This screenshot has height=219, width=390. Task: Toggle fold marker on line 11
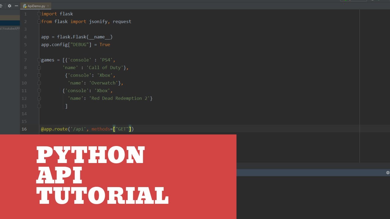click(x=39, y=91)
